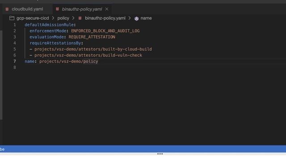Viewport: 286px width, 161px height.
Task: Click chevron after policy breadcrumb
Action: tap(73, 18)
